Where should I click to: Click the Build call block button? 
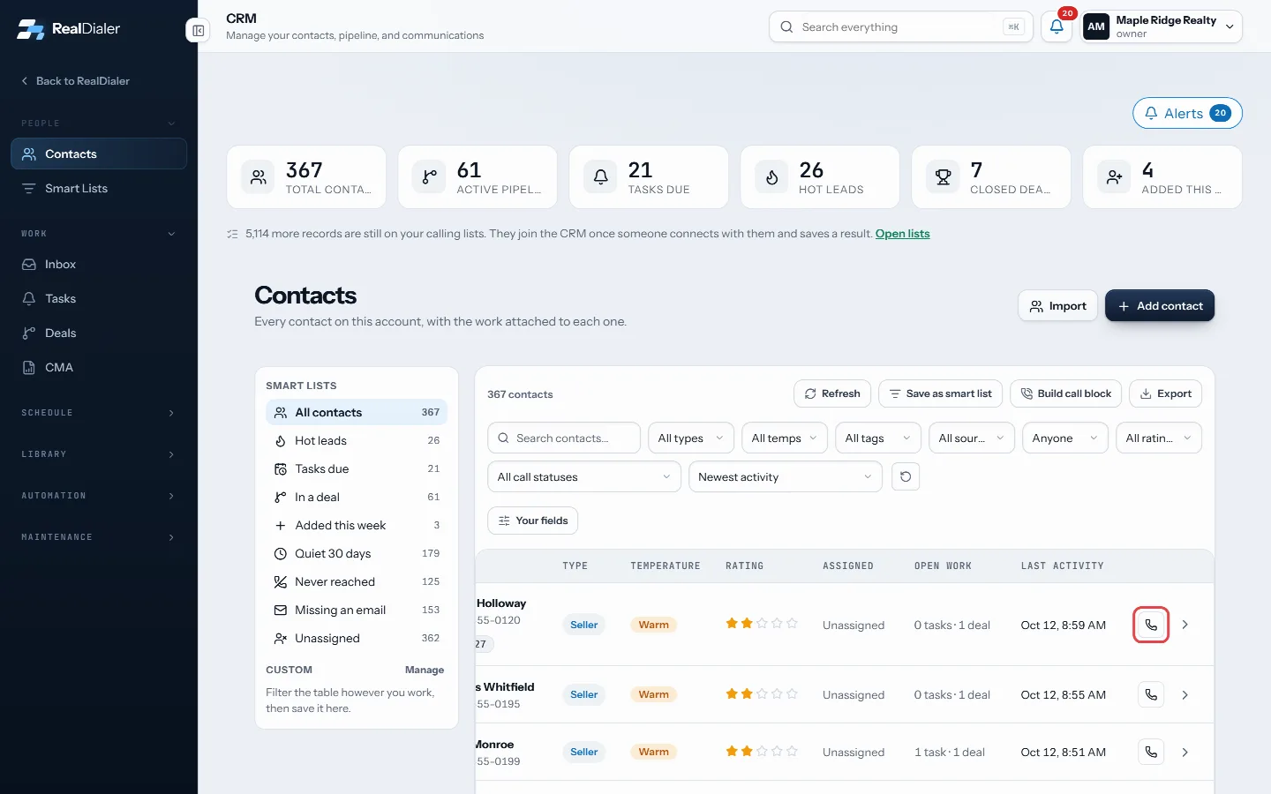[x=1066, y=394]
